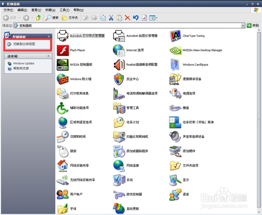This screenshot has width=262, height=215.
Task: Collapse the 请参阅 sidebar section
Action: (48, 56)
